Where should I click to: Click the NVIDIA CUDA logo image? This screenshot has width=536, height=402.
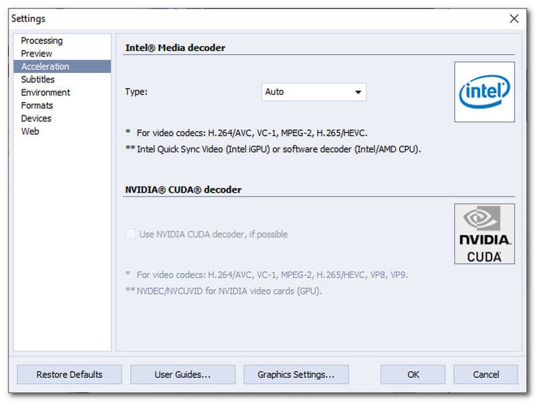[484, 234]
